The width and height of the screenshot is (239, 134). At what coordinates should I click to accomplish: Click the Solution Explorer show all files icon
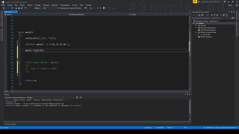(217, 15)
